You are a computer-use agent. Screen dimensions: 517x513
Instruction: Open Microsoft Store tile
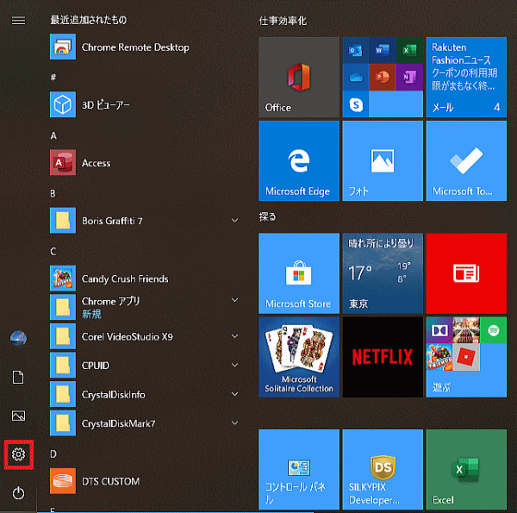click(299, 273)
